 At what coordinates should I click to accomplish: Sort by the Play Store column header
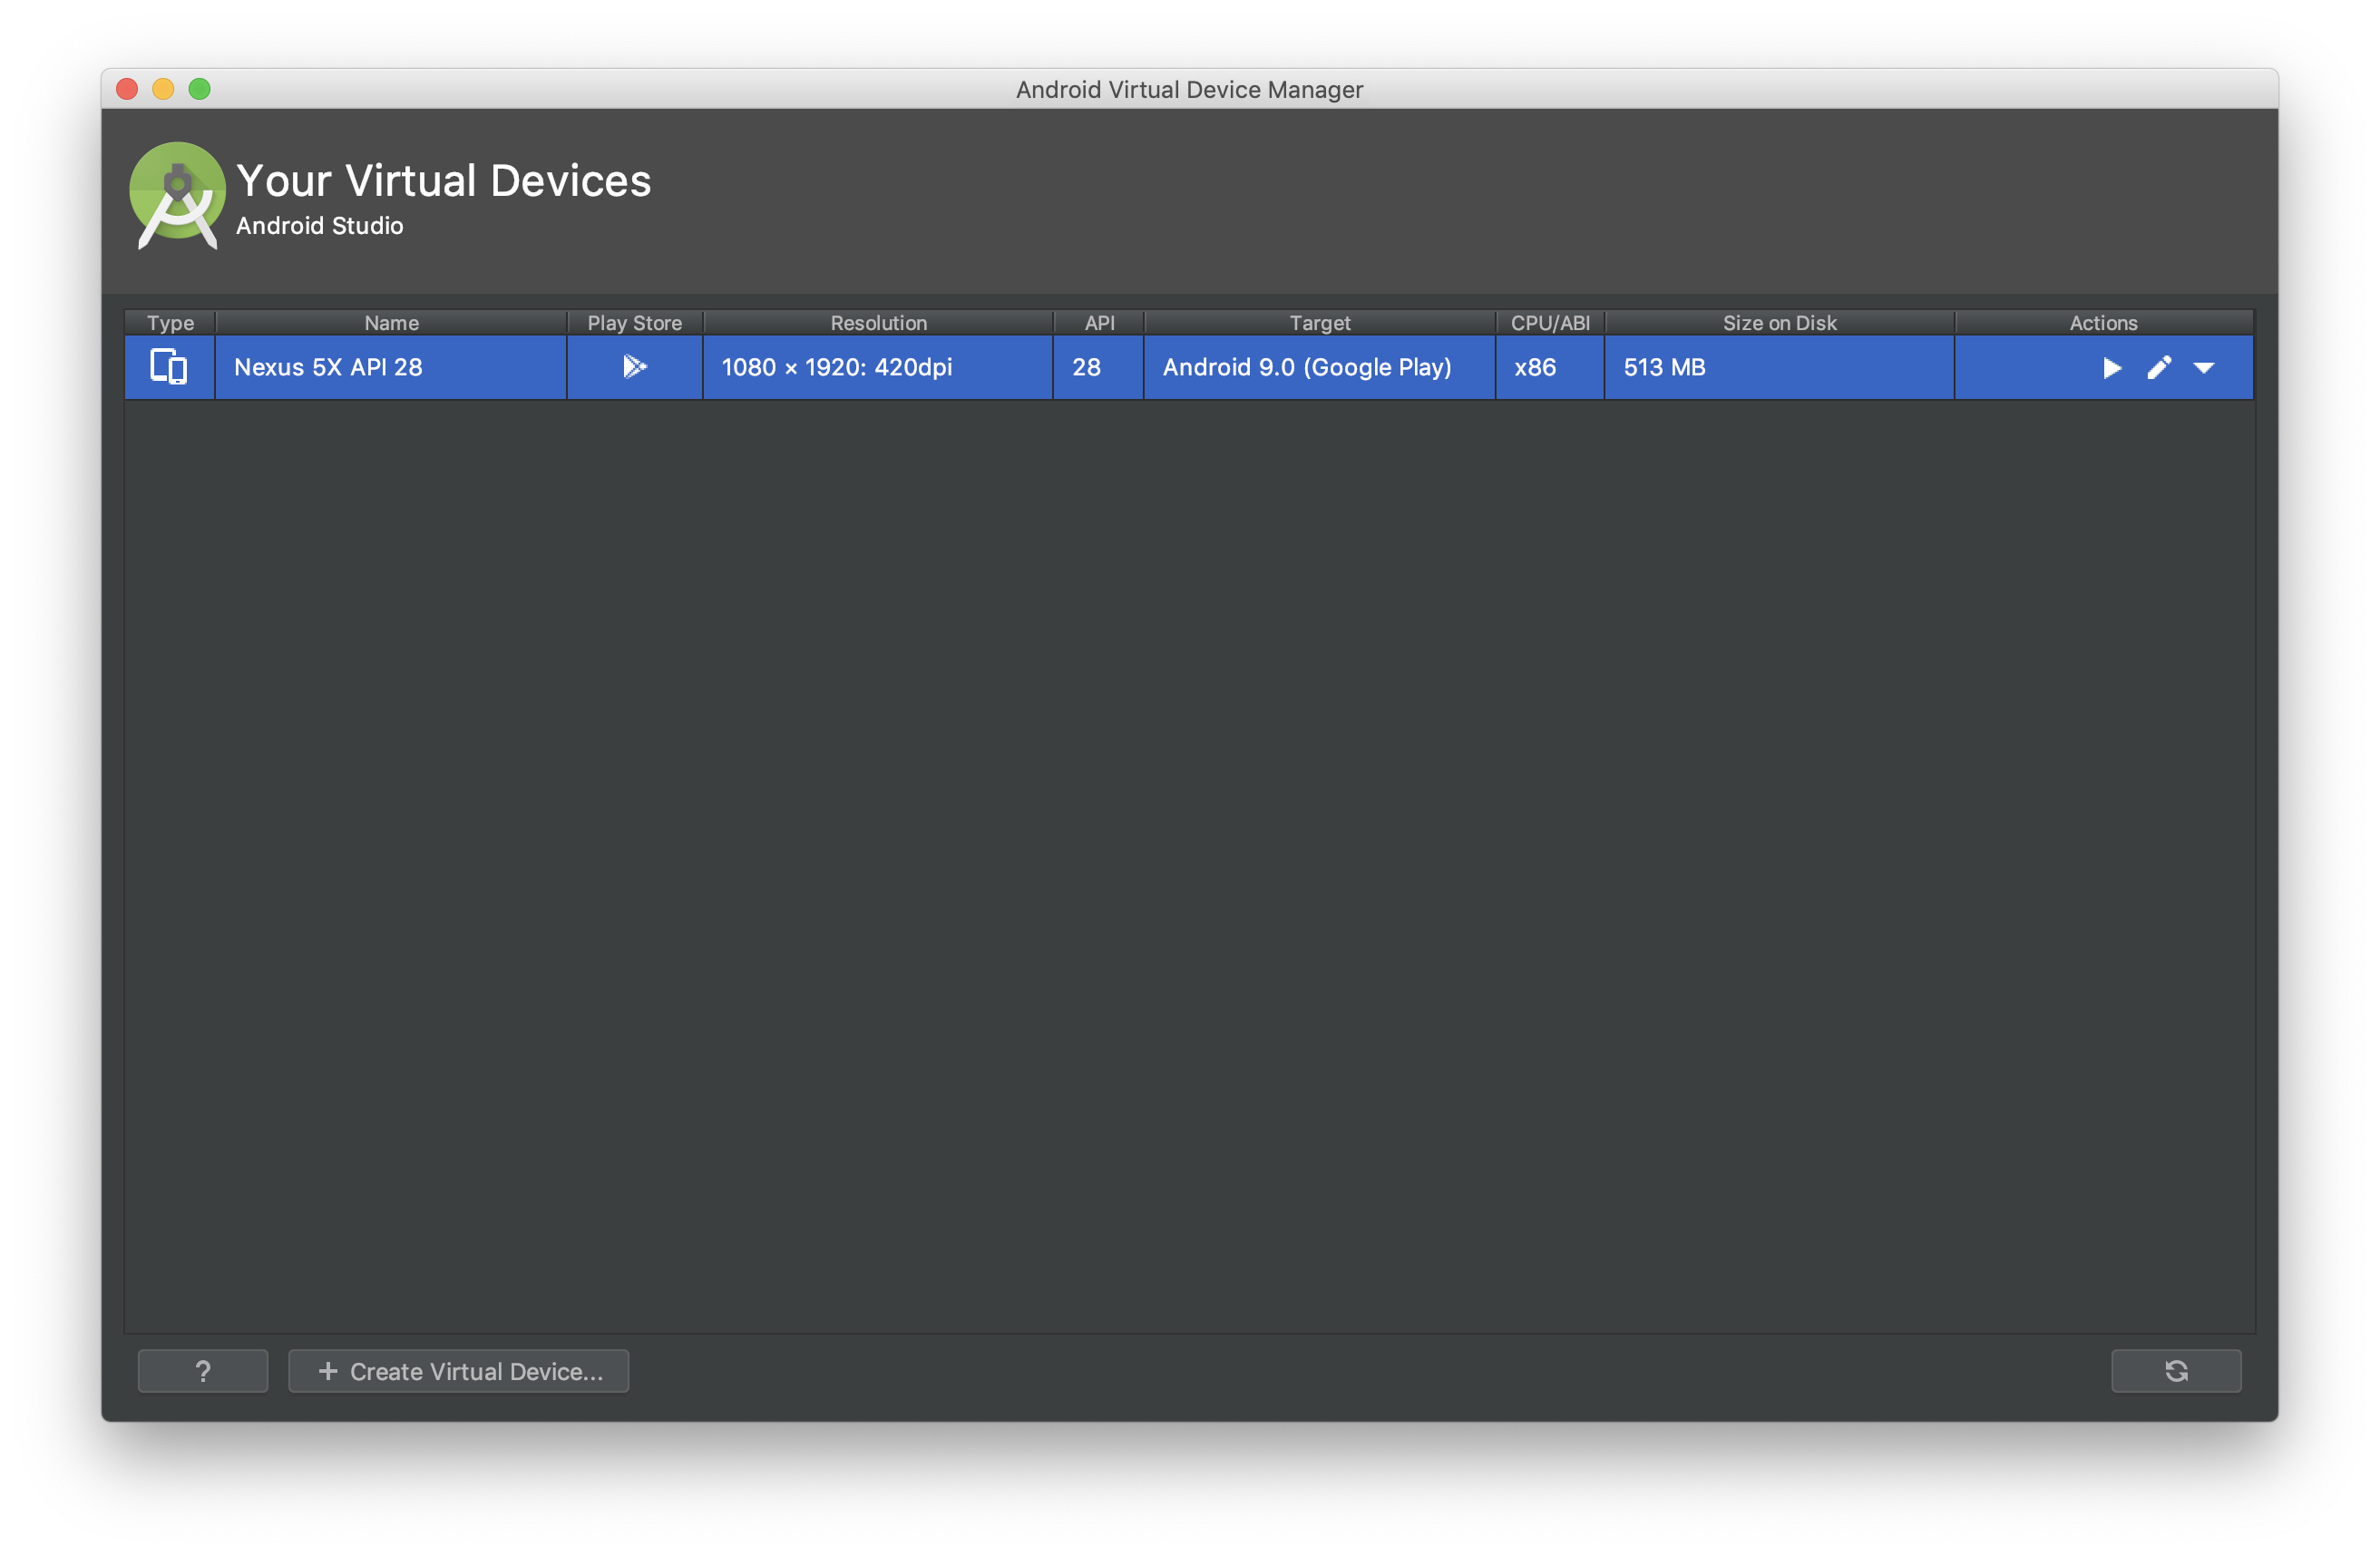(635, 323)
